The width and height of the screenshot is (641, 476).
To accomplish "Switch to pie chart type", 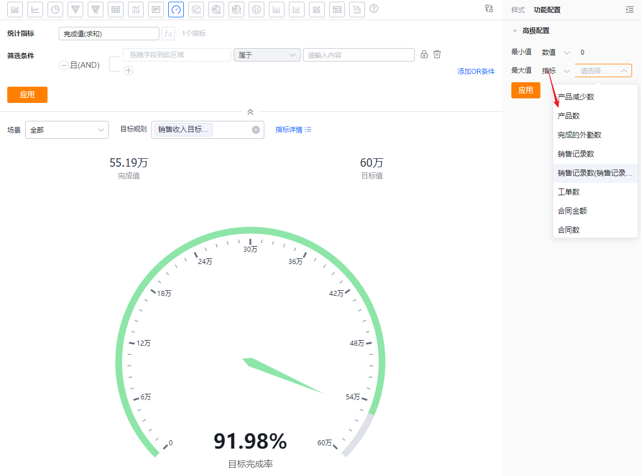I will click(x=55, y=10).
